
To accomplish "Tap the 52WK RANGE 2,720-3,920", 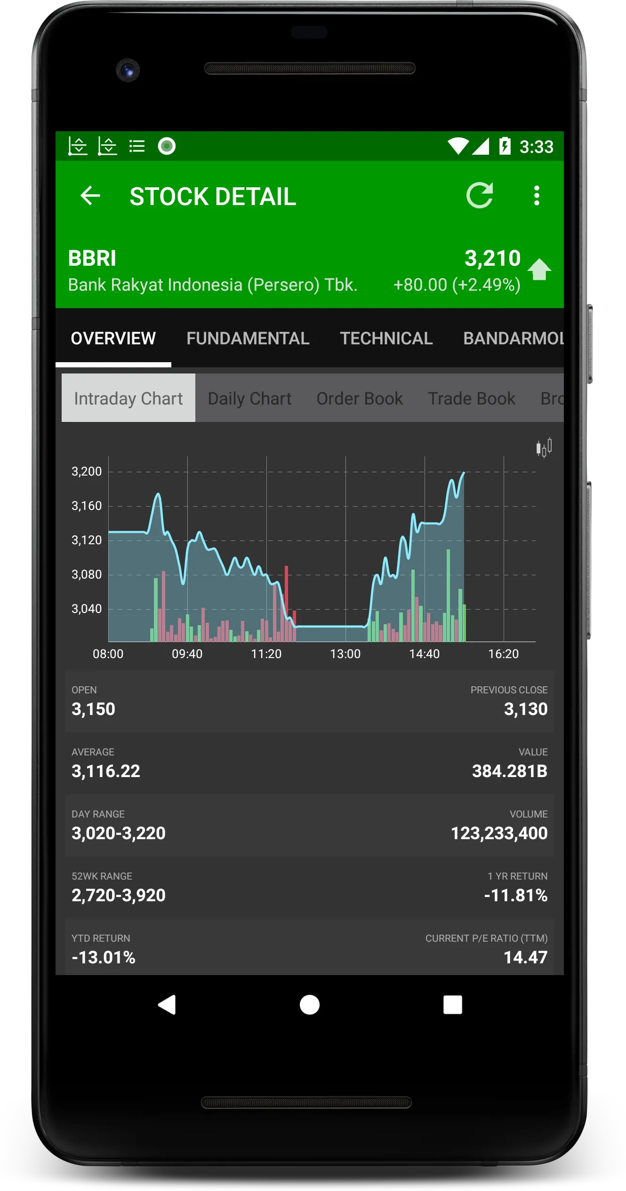I will pyautogui.click(x=119, y=895).
